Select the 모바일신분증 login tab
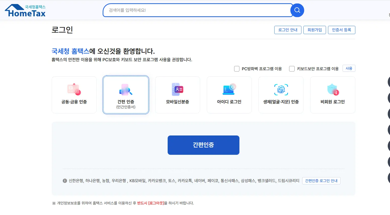The image size is (390, 215). click(x=177, y=95)
